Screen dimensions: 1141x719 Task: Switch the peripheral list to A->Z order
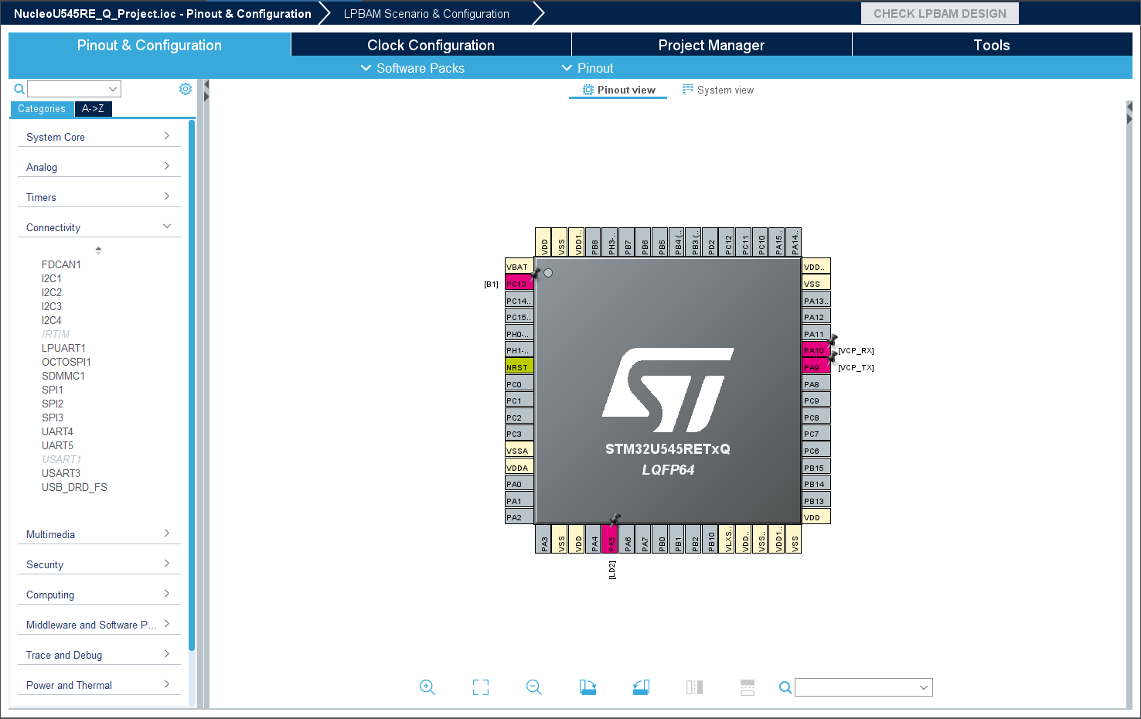tap(93, 109)
